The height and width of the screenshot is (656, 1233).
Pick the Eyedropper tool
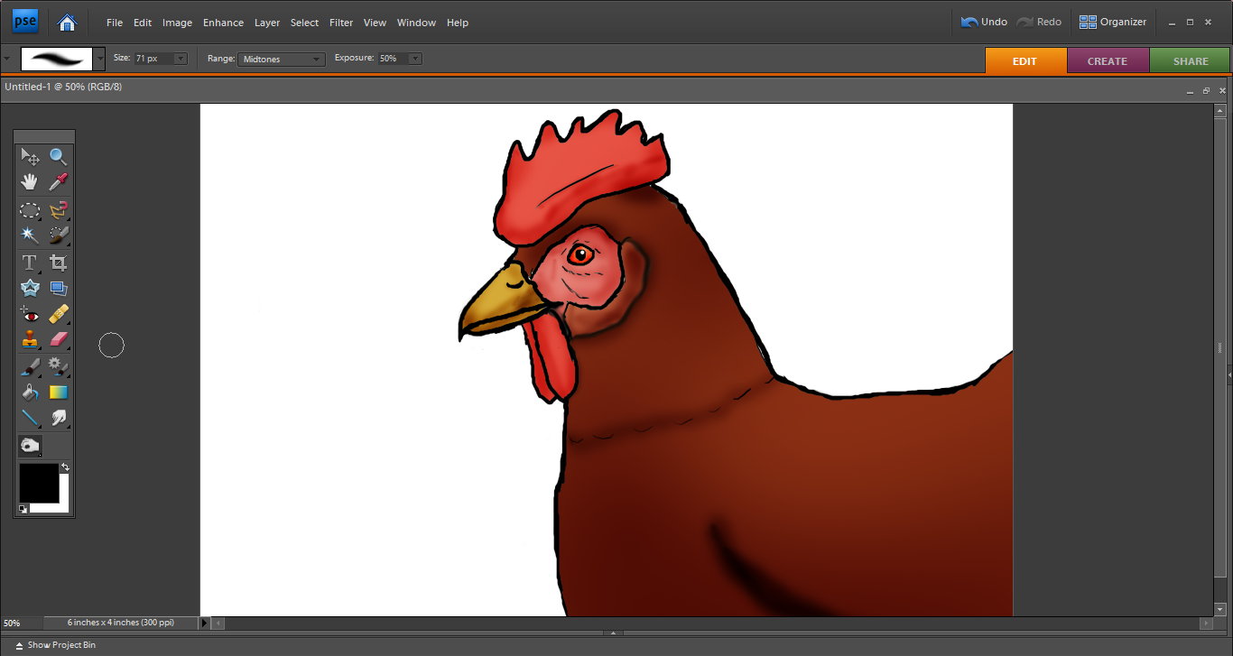tap(59, 182)
